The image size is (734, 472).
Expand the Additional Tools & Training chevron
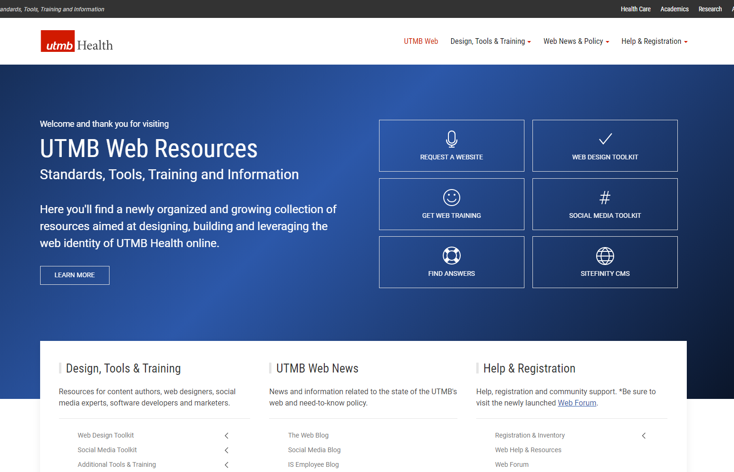[227, 465]
